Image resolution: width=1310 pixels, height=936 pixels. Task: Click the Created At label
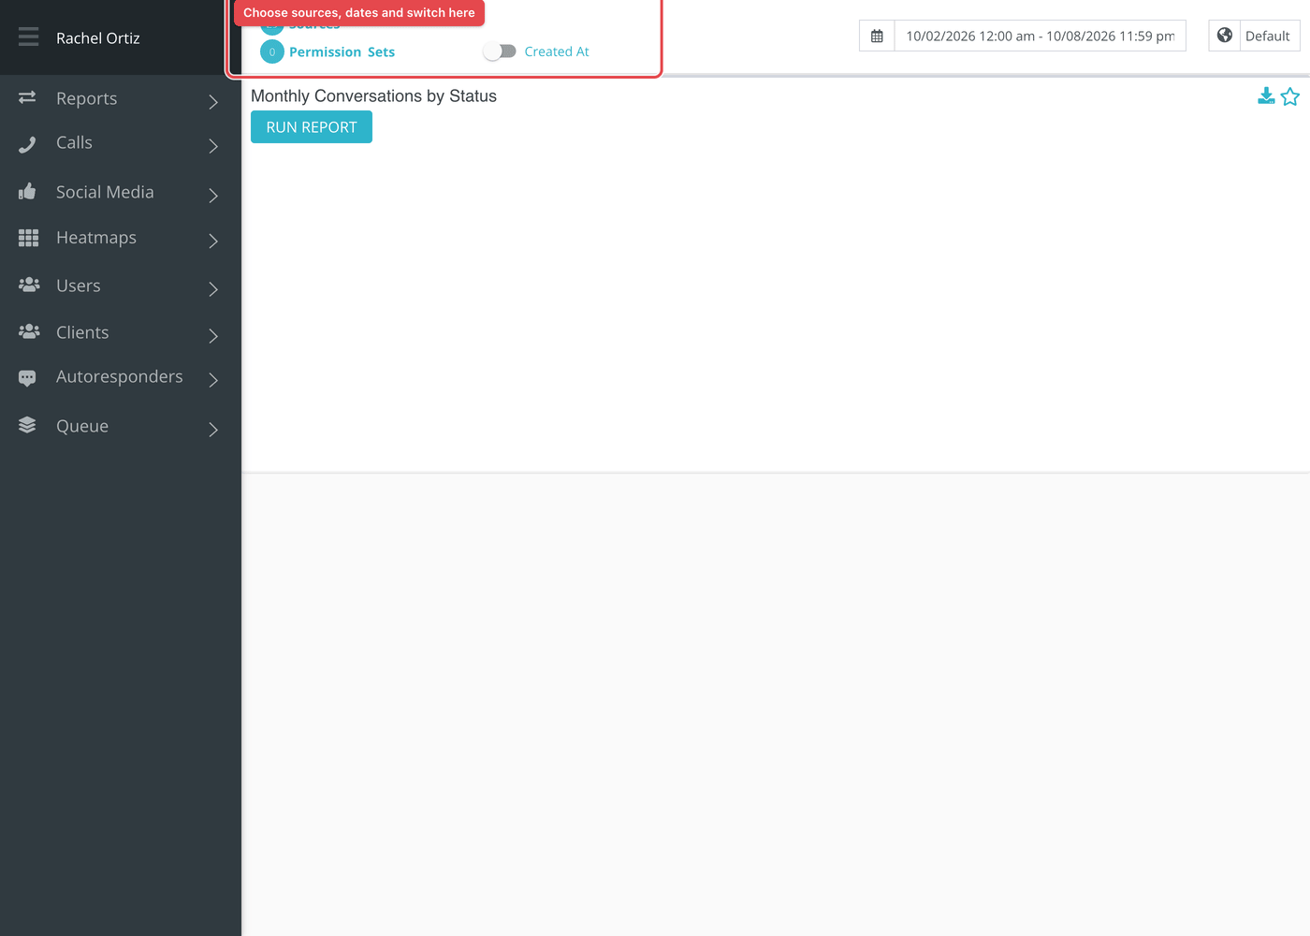[557, 51]
